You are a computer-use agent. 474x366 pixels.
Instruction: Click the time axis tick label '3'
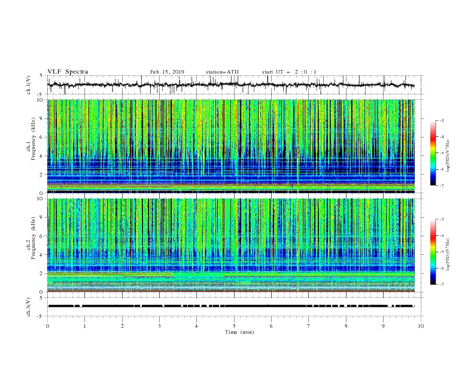(159, 326)
